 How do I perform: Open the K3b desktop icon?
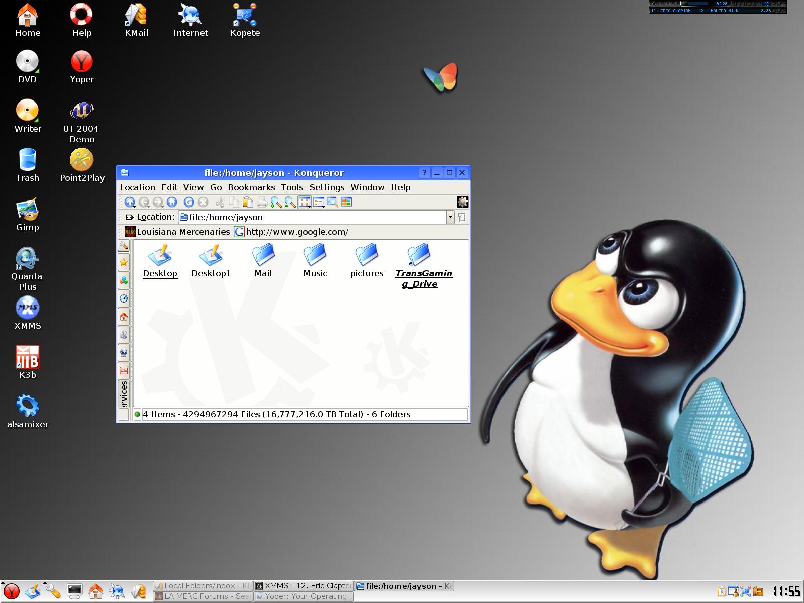pos(28,363)
